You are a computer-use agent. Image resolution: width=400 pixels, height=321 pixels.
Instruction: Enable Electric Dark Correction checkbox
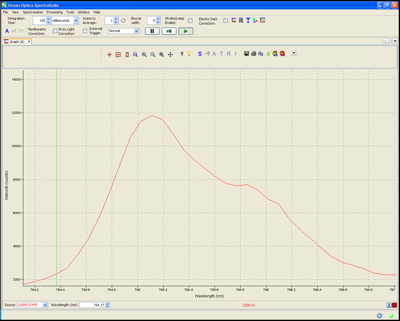coord(226,21)
